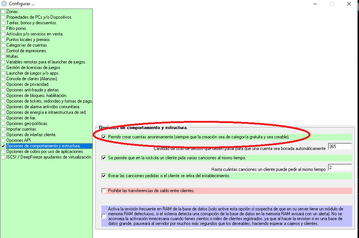Uncheck Opciones de comportamiento y estructura in list
This screenshot has height=238, width=359.
click(3, 146)
